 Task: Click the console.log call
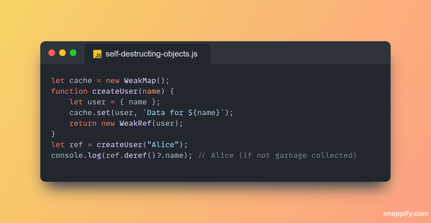76,155
